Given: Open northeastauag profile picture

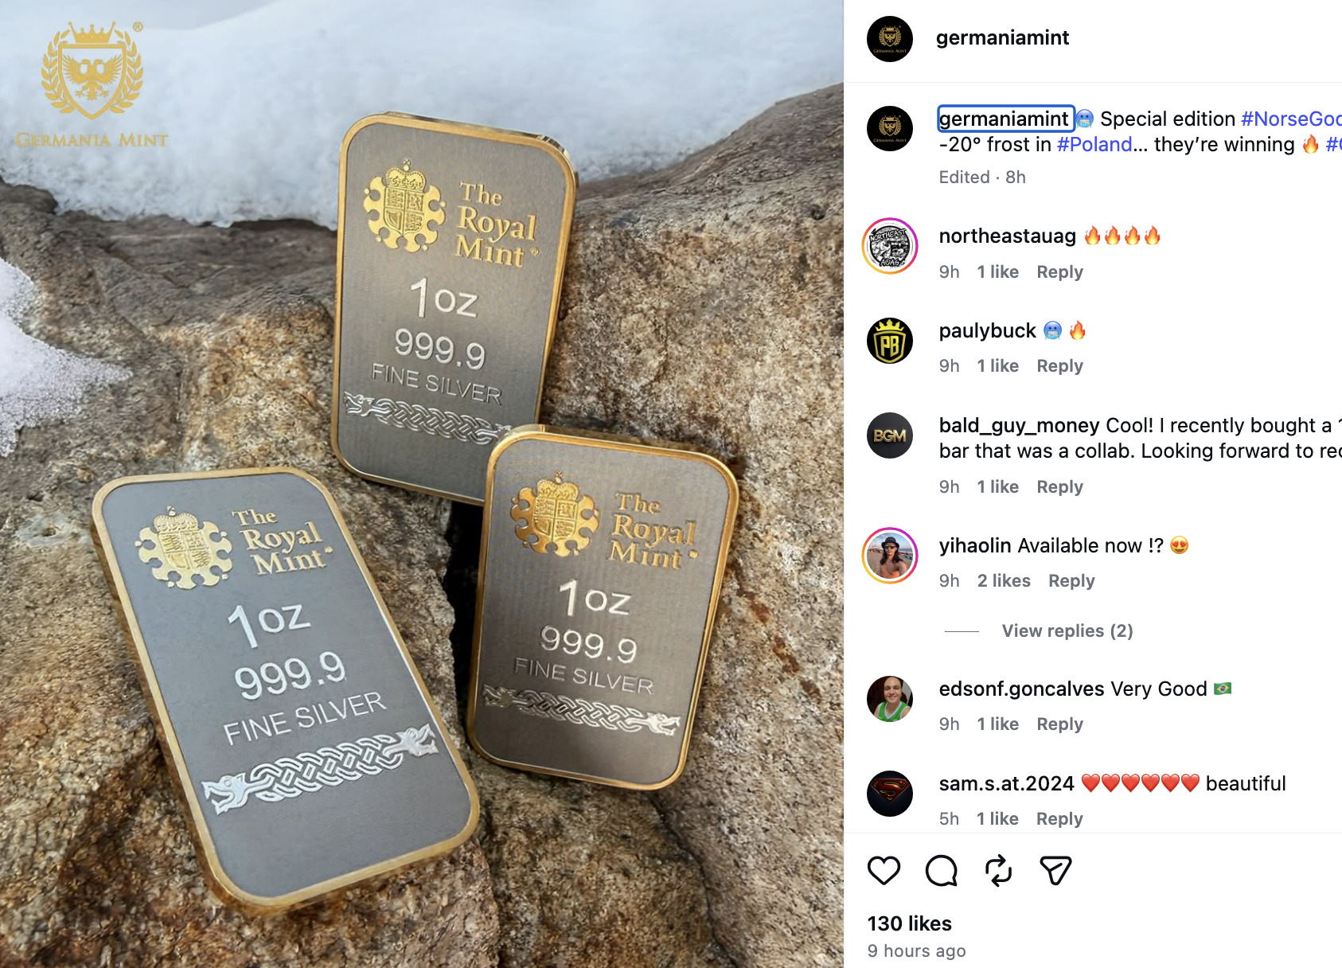Looking at the screenshot, I should coord(890,246).
